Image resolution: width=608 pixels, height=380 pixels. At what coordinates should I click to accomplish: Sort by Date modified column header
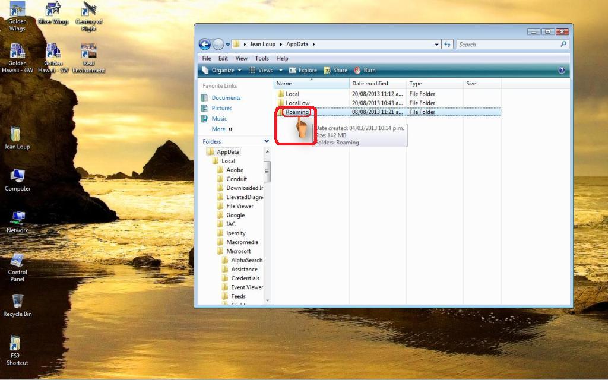pos(378,83)
